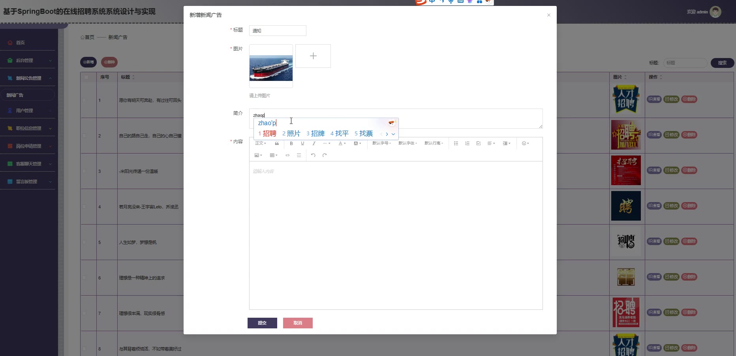
Task: Add another image with the plus box
Action: click(313, 56)
